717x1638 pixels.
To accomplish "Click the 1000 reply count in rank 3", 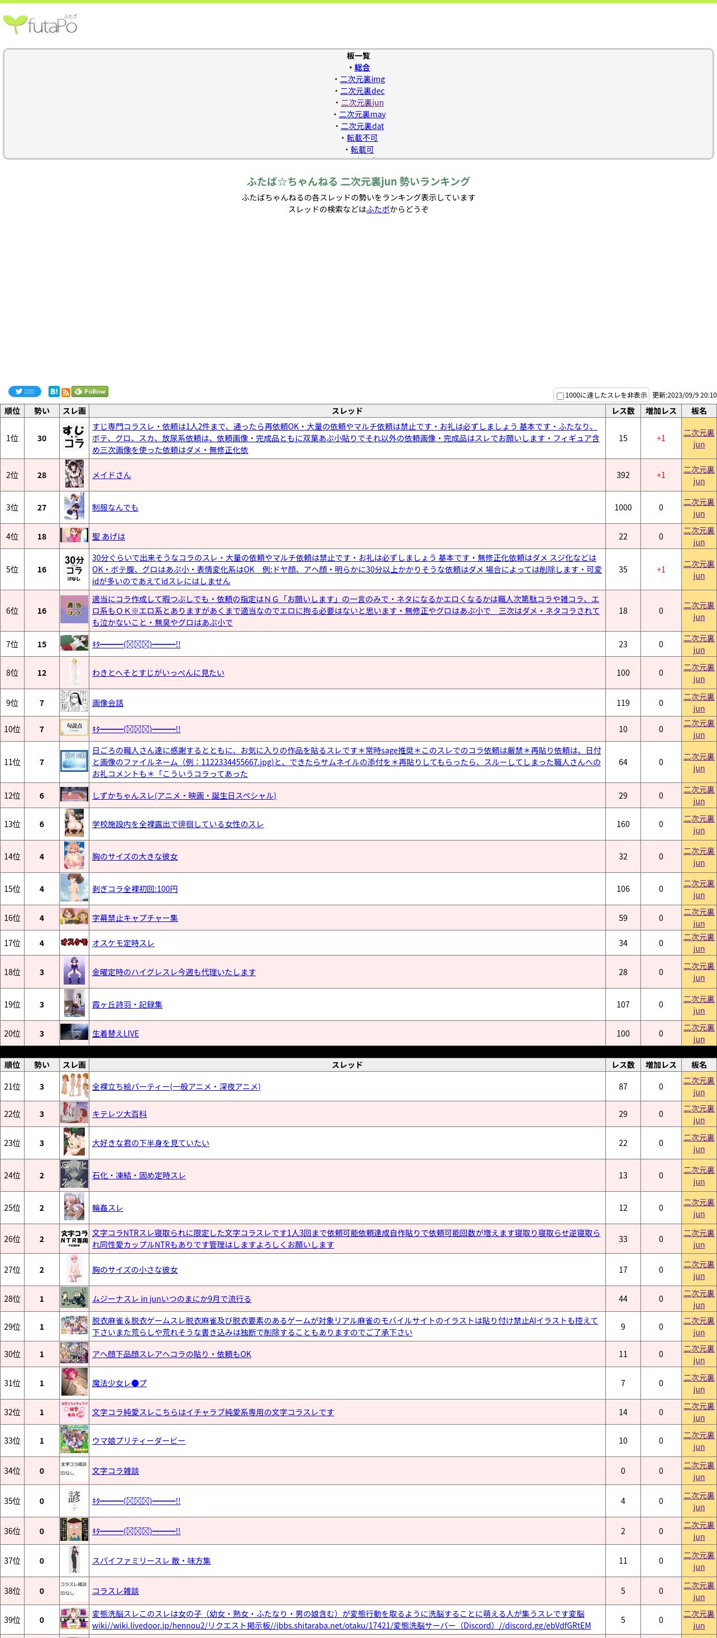I will 623,508.
